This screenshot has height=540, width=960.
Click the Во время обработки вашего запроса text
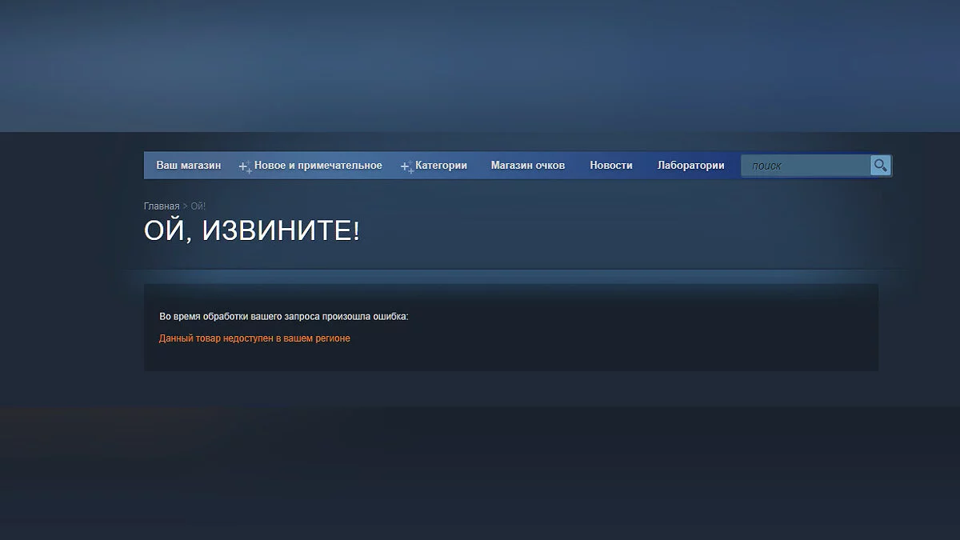click(x=283, y=317)
